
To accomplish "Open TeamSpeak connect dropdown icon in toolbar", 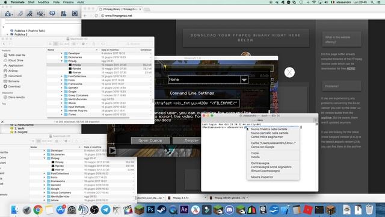I will pyautogui.click(x=8, y=13).
